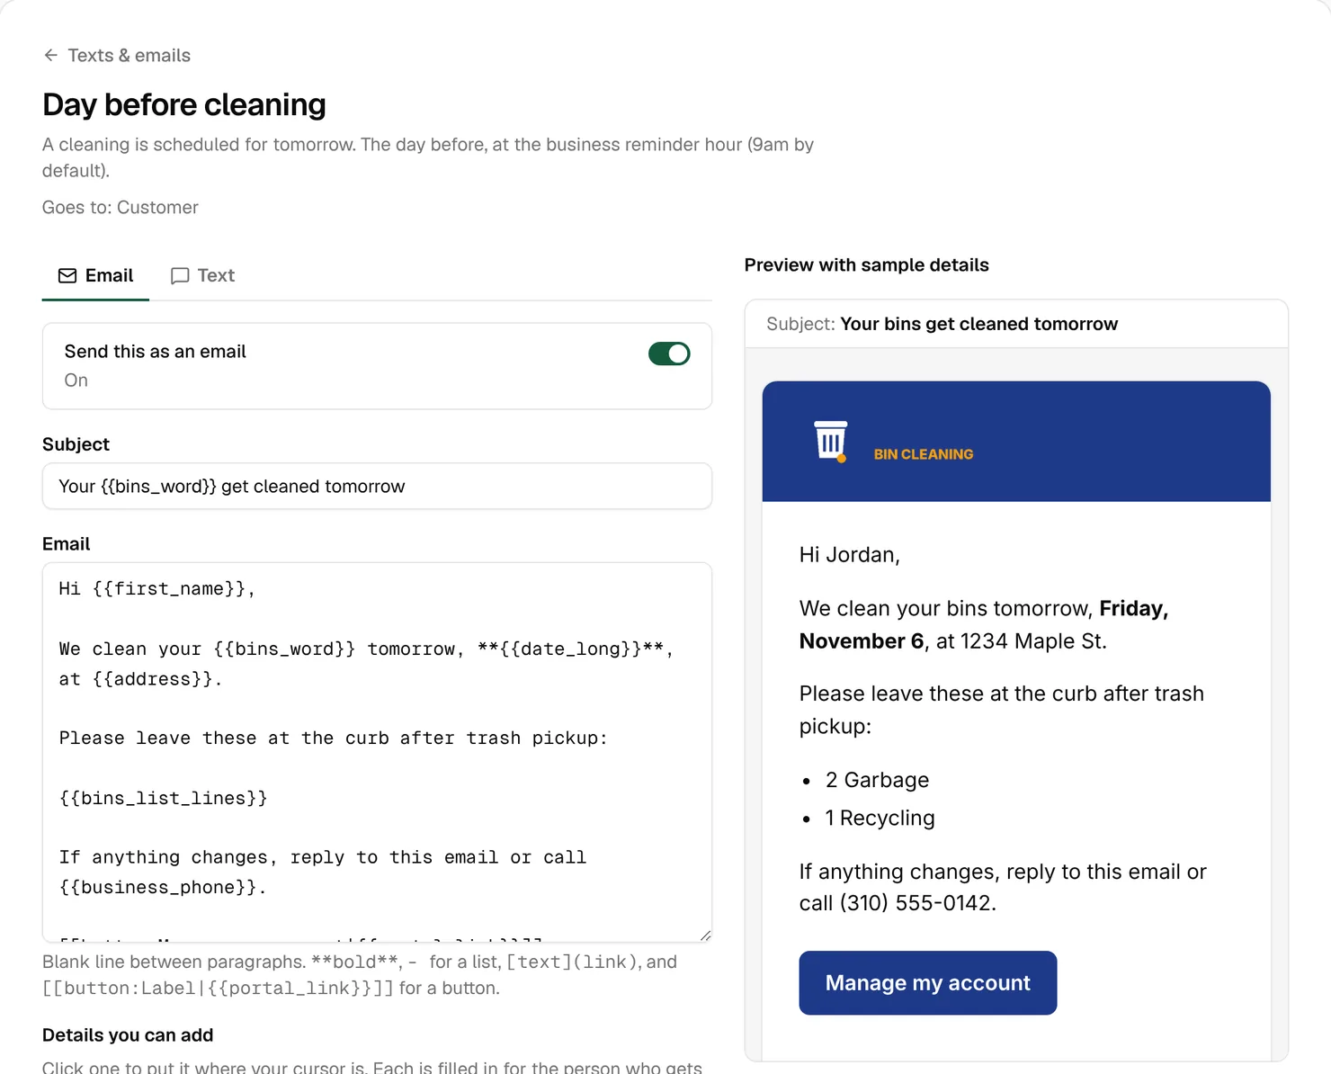Viewport: 1331px width, 1074px height.
Task: Click the 1 Recycling list item
Action: (x=880, y=818)
